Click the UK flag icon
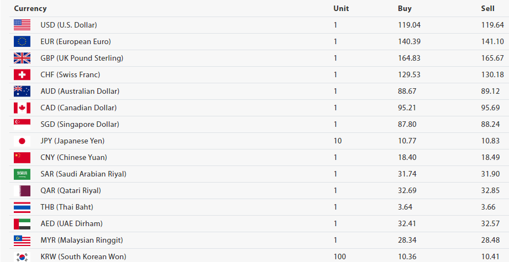 coord(22,58)
